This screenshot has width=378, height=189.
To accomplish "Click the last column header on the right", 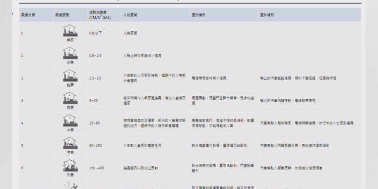I will click(267, 15).
